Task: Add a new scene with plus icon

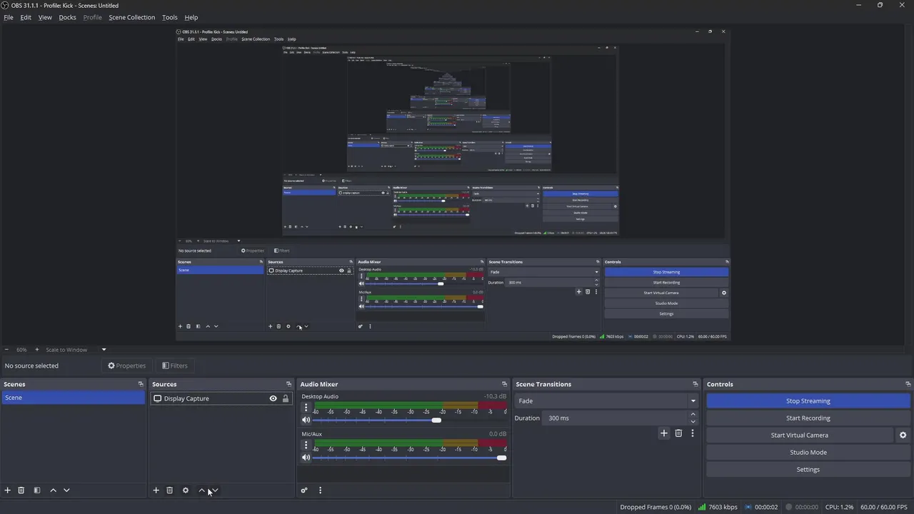Action: click(8, 490)
